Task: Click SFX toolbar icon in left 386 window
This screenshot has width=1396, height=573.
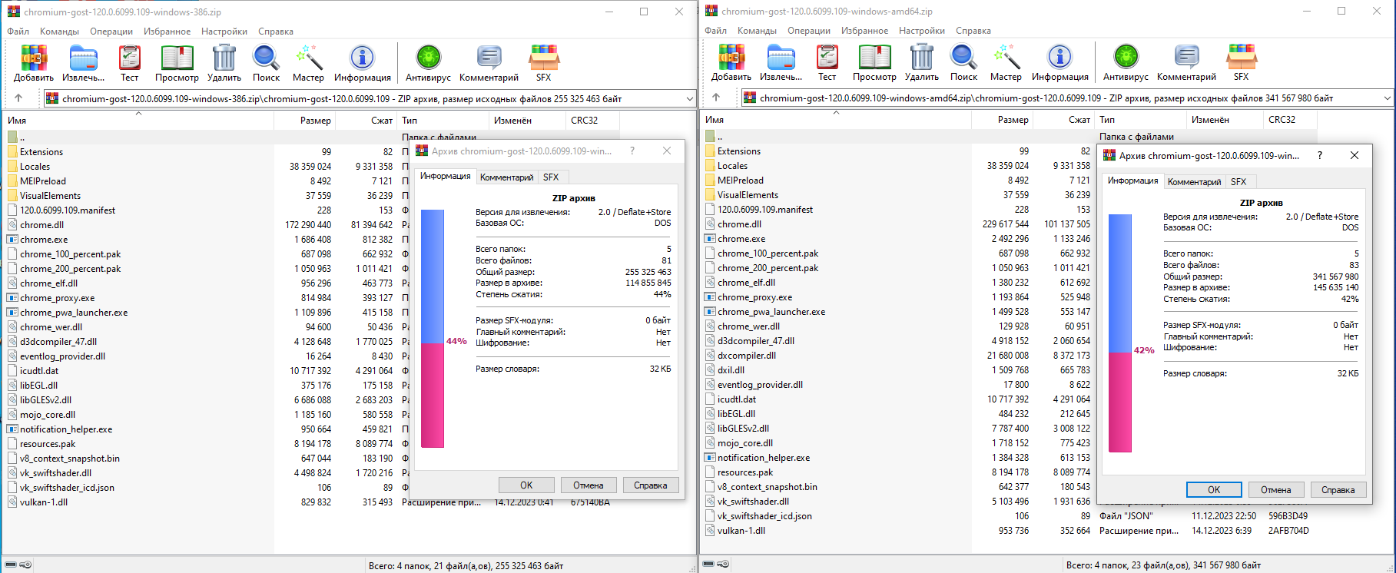Action: (543, 63)
